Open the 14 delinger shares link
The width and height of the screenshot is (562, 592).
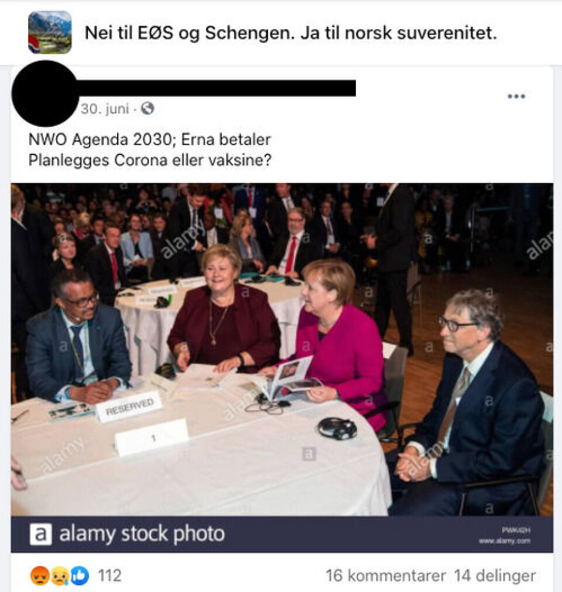click(x=495, y=576)
